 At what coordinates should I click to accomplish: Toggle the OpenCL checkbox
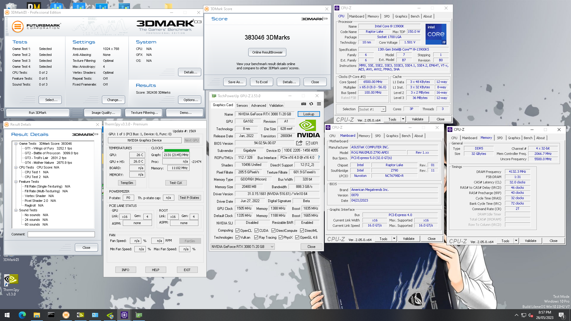pos(237,230)
